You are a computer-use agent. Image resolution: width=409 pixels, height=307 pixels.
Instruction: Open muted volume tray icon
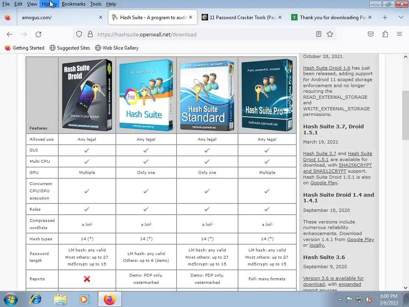(369, 299)
